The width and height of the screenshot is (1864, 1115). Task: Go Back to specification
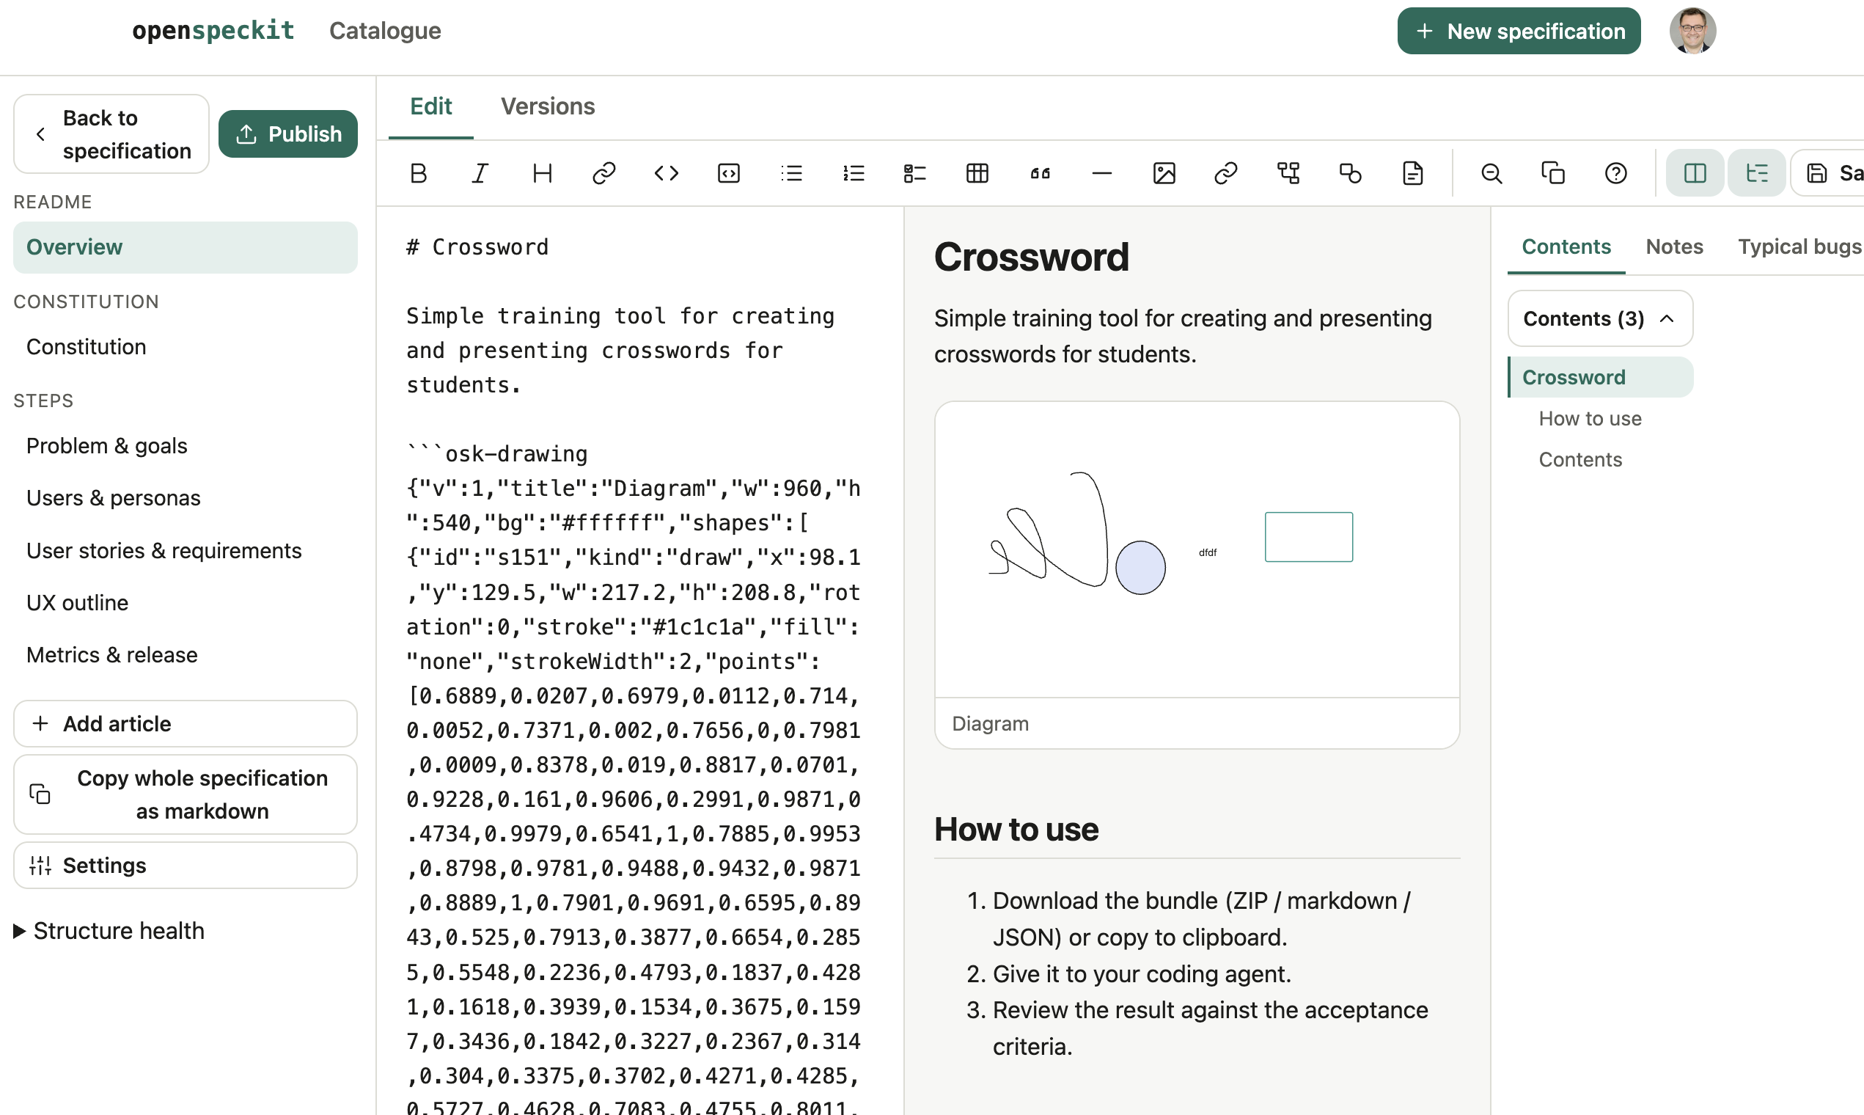[x=111, y=134]
